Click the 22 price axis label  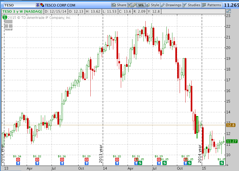(x=228, y=26)
